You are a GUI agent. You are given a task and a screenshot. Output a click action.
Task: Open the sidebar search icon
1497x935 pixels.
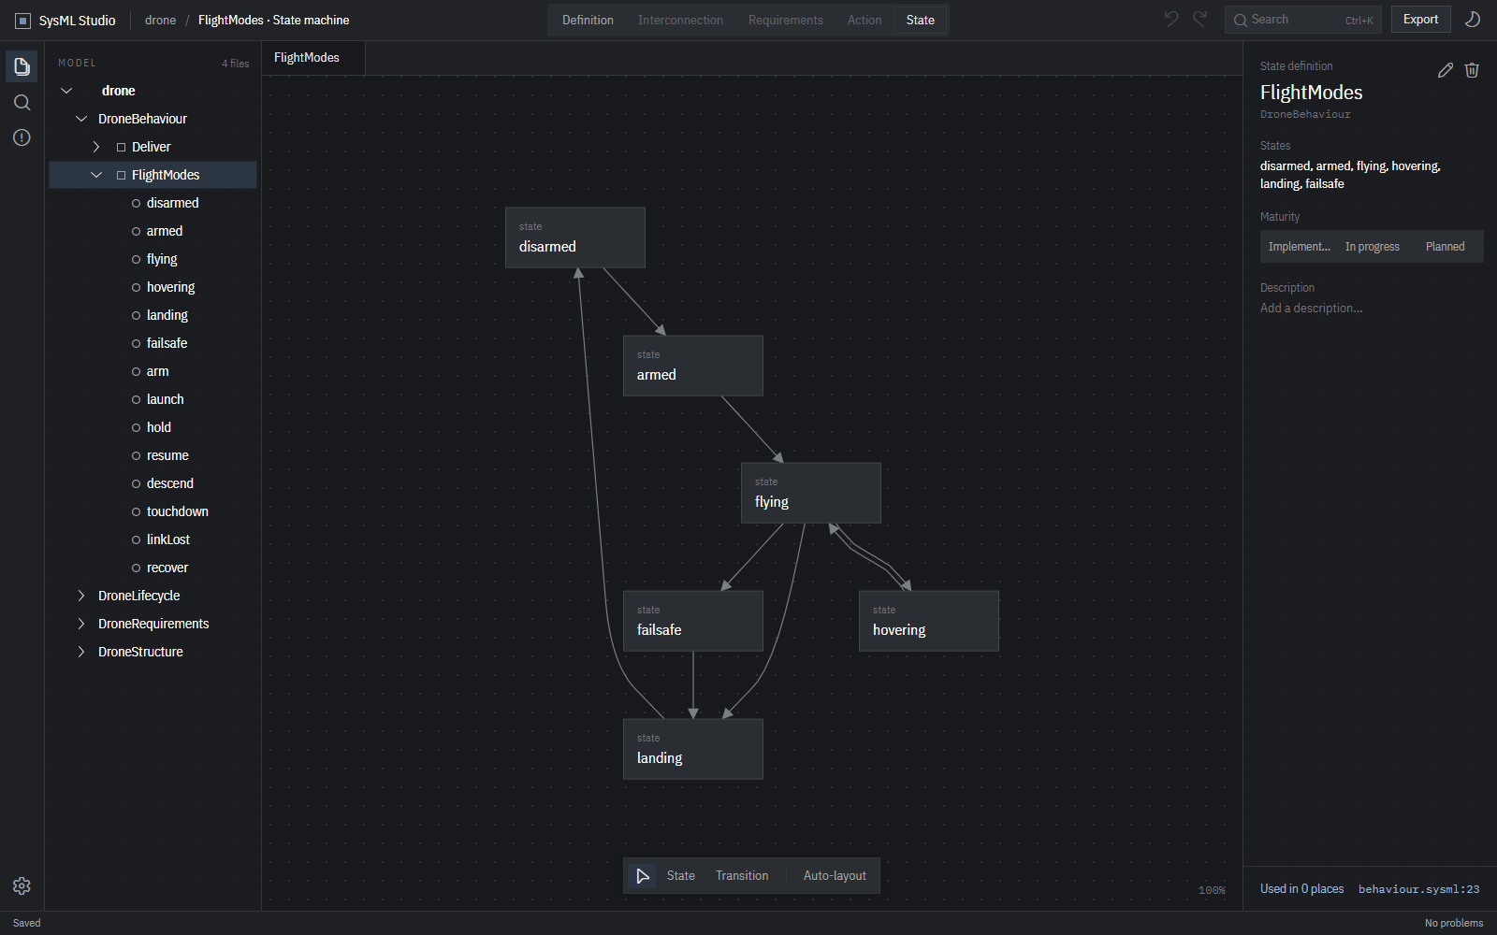point(22,102)
